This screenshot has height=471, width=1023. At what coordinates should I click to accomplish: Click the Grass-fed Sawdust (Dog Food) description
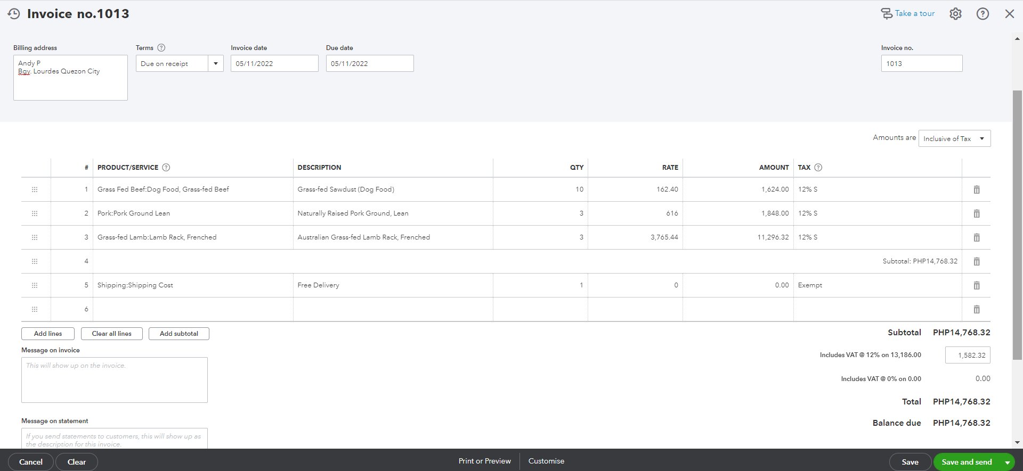pos(346,189)
